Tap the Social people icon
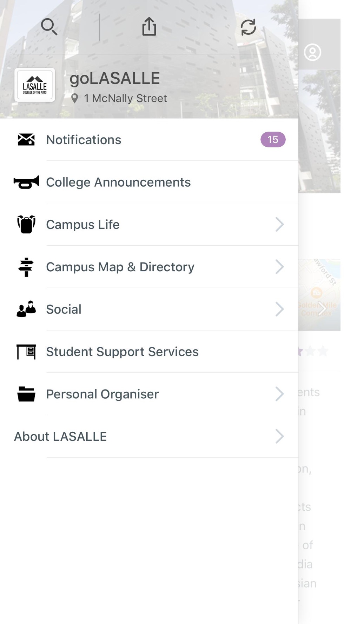Viewport: 351px width, 624px height. point(26,309)
